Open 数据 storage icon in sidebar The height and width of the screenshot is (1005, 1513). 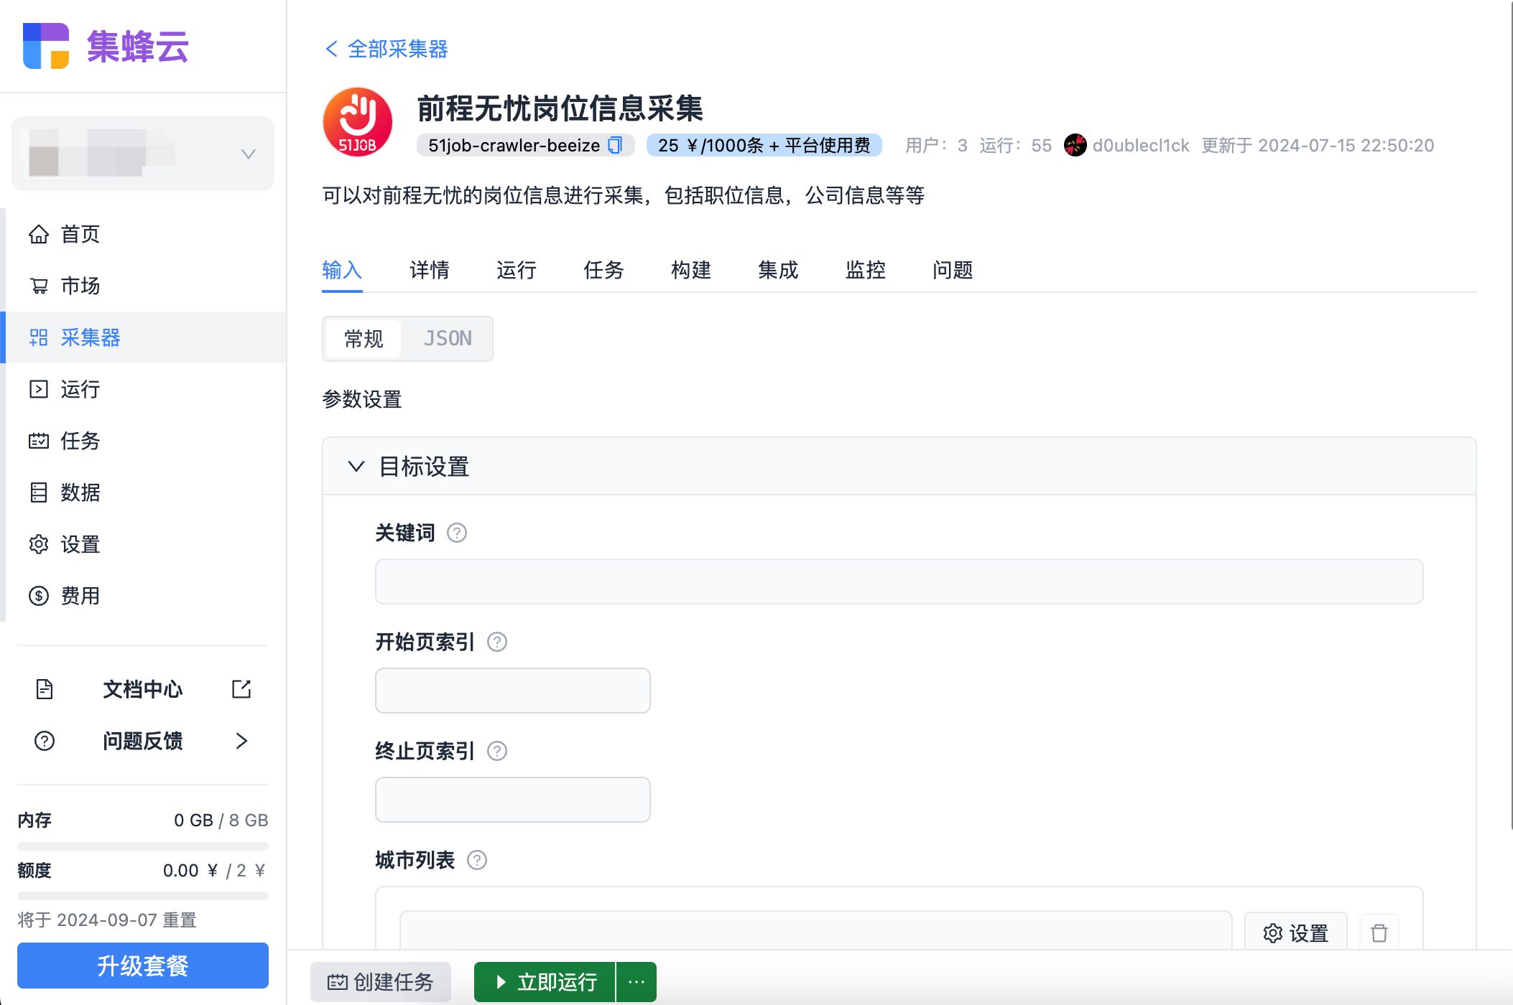(39, 492)
